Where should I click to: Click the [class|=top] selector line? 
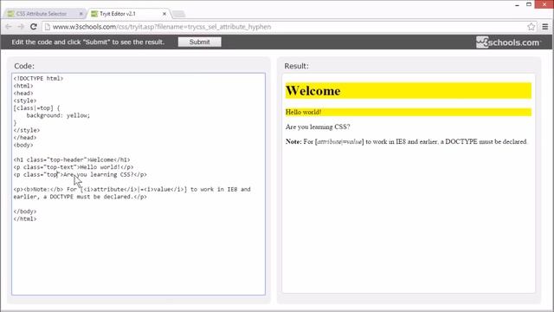coord(36,107)
